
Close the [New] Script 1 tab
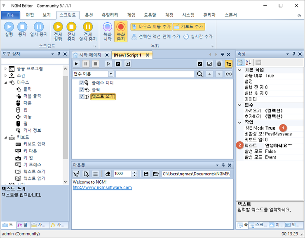[x=148, y=55]
